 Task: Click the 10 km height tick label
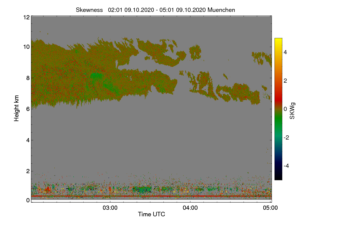click(x=26, y=47)
